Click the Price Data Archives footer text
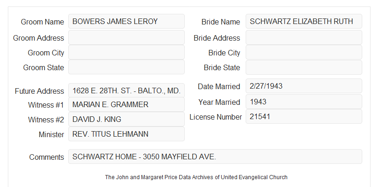This screenshot has width=371, height=187. coord(196,177)
